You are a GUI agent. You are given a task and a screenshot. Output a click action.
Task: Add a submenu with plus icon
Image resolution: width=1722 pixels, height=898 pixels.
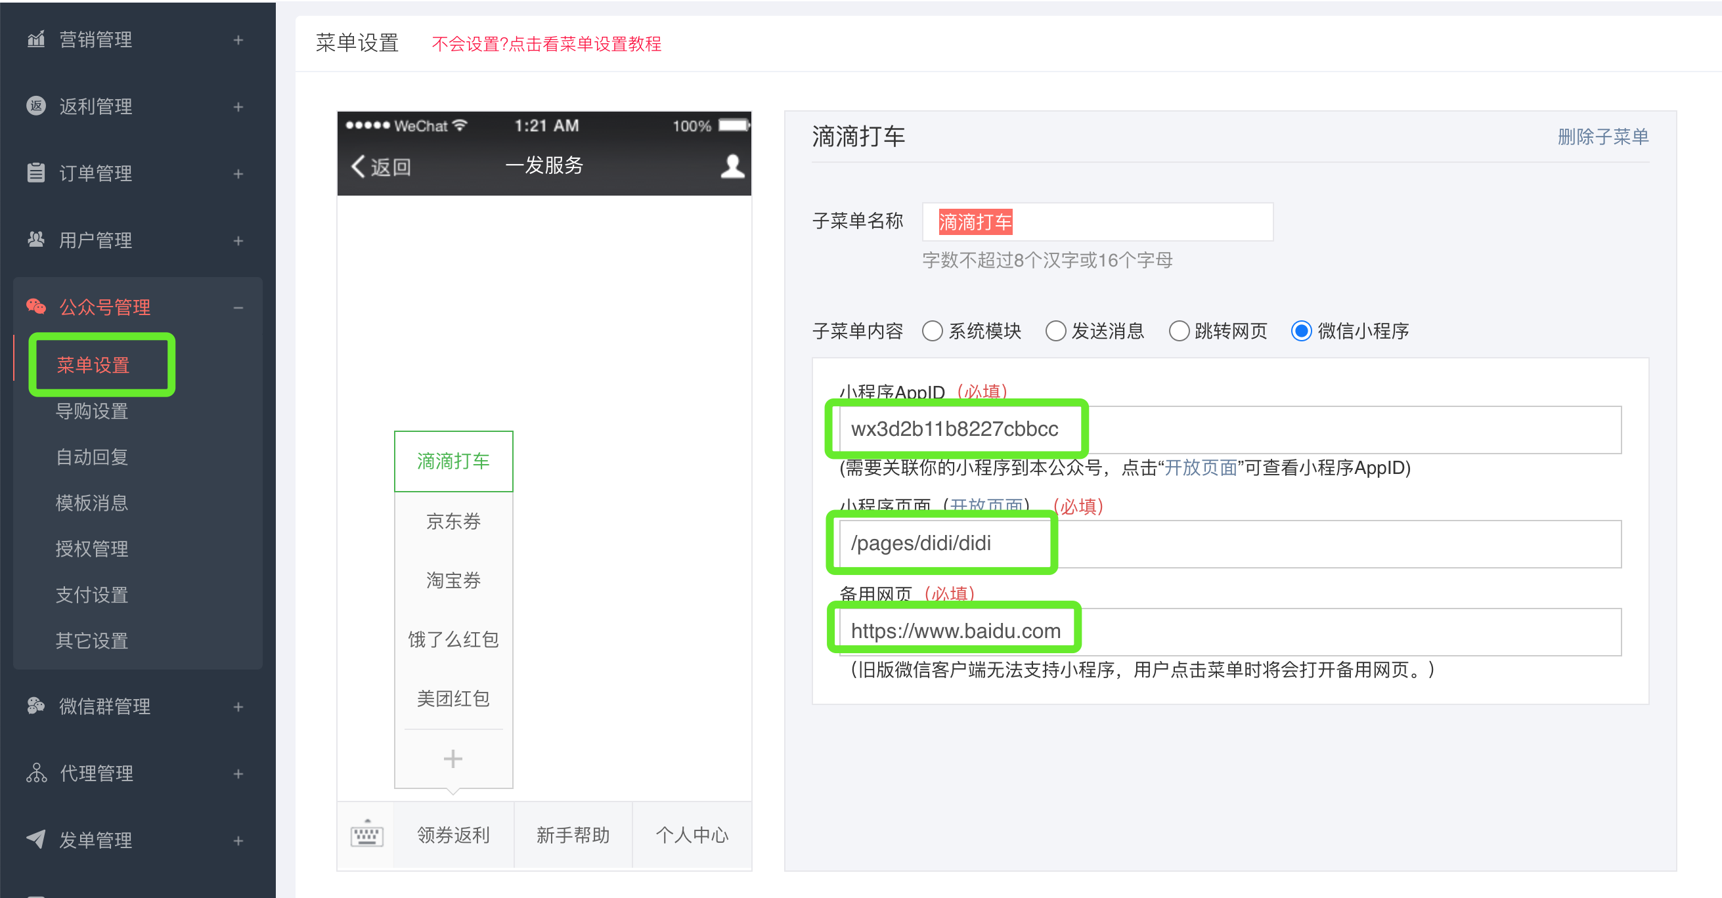453,758
